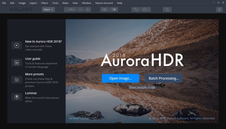
Task: Expand the Open dropdown in toolbar
Action: [x=48, y=10]
